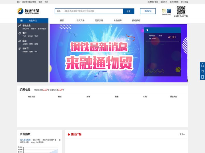205x153 pixels.
Task: Open the shopping cart floating sidebar icon
Action: pos(202,71)
